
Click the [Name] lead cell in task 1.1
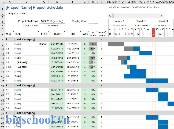tap(43, 44)
